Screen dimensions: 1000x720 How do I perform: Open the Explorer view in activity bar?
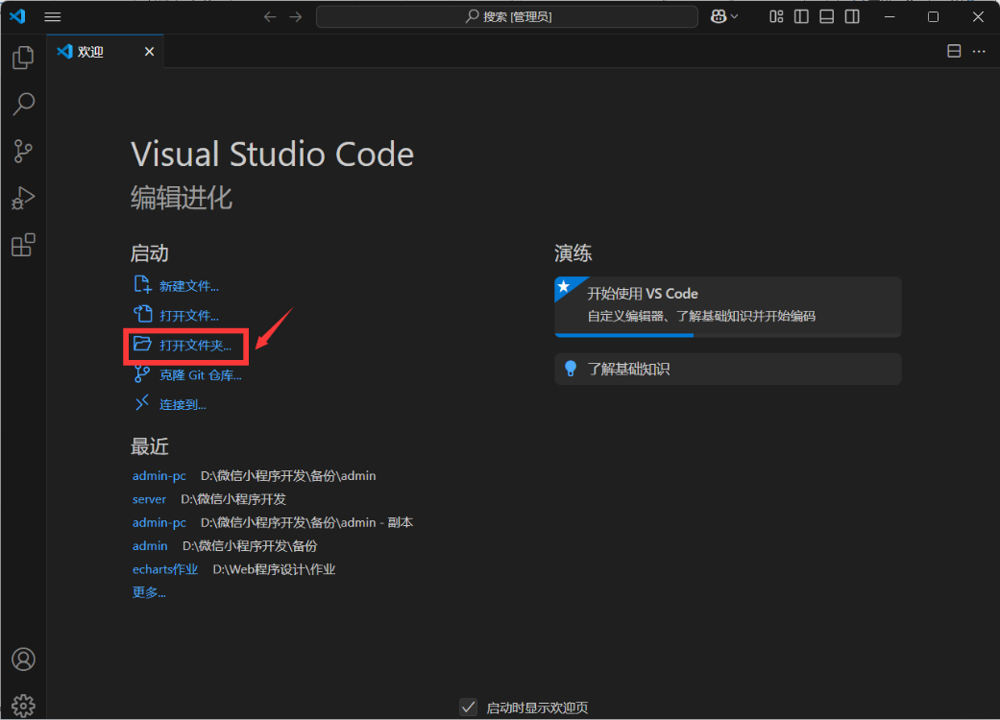pos(23,58)
